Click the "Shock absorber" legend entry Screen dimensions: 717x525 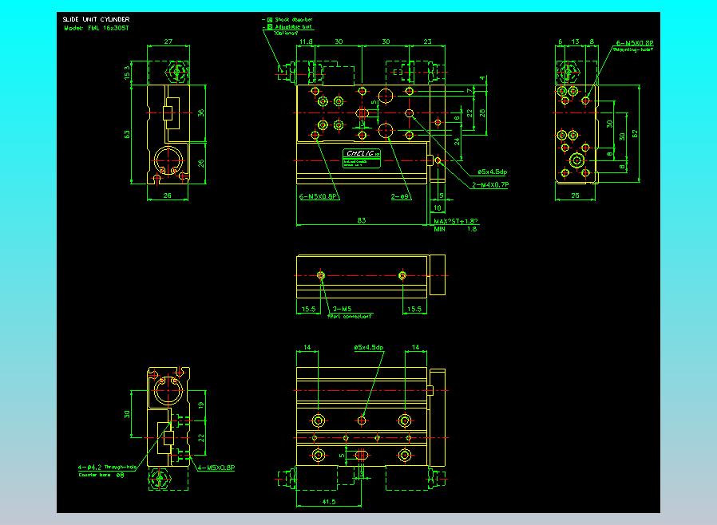(294, 20)
